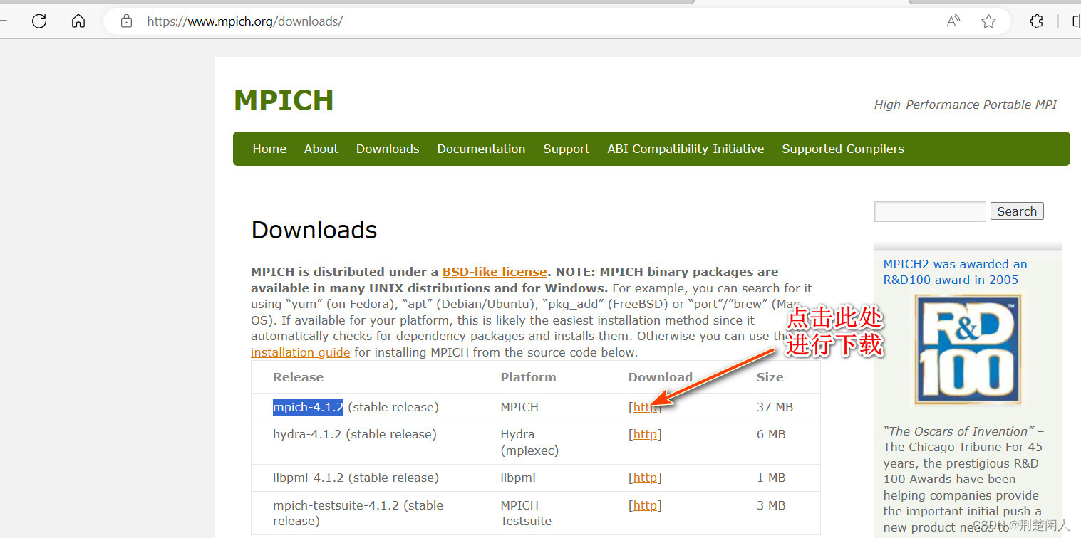This screenshot has height=538, width=1081.
Task: Click 'High-Performance Portable MPI' tagline
Action: click(x=966, y=105)
